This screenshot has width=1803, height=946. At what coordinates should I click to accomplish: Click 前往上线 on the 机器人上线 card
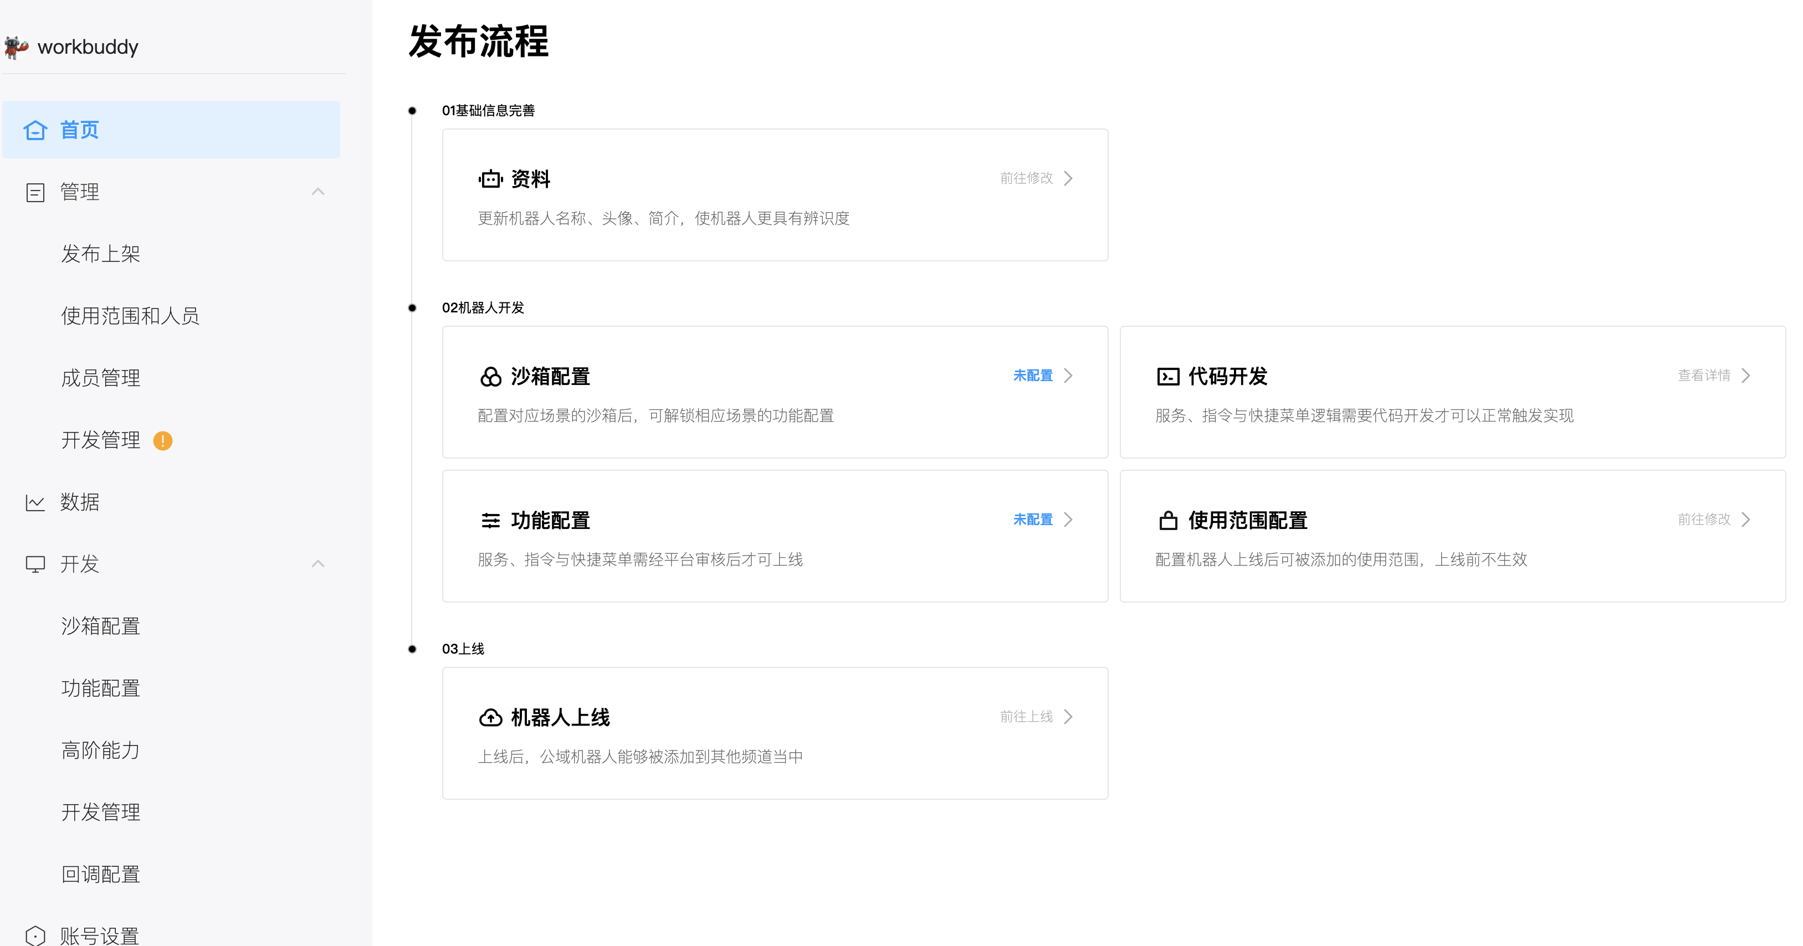click(1026, 717)
